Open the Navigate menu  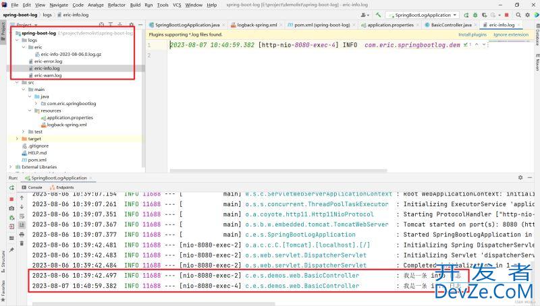click(x=59, y=5)
